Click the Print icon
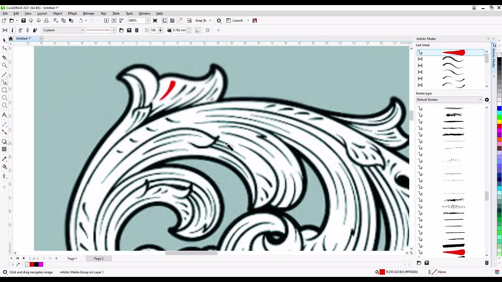This screenshot has width=502, height=282. 46,20
